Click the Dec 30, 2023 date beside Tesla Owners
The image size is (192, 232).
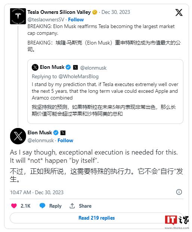(116, 12)
